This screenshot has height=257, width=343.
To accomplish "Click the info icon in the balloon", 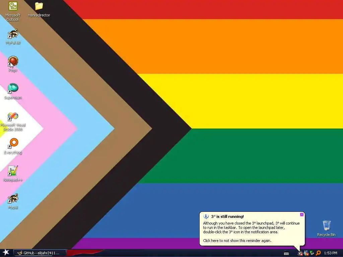I will [206, 217].
